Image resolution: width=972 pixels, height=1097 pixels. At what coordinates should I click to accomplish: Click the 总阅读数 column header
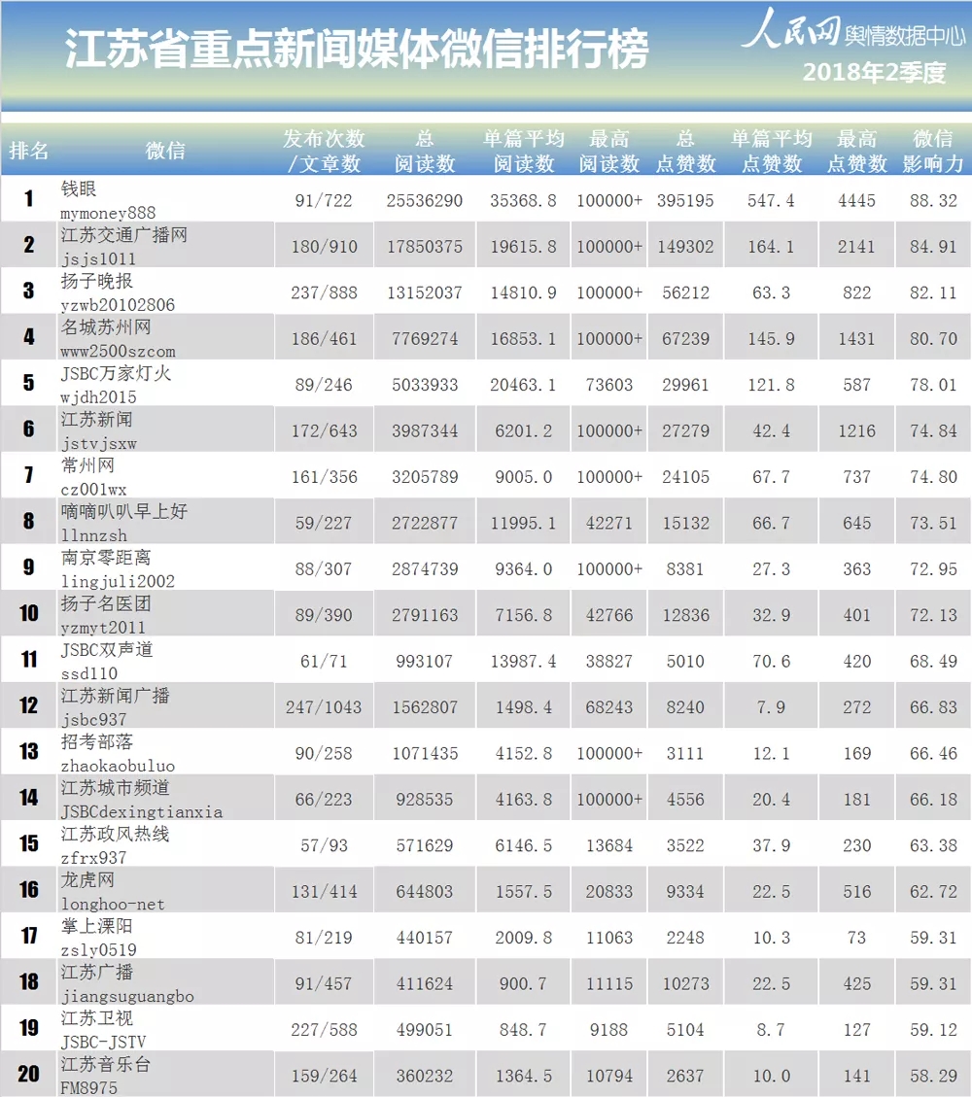(x=425, y=151)
